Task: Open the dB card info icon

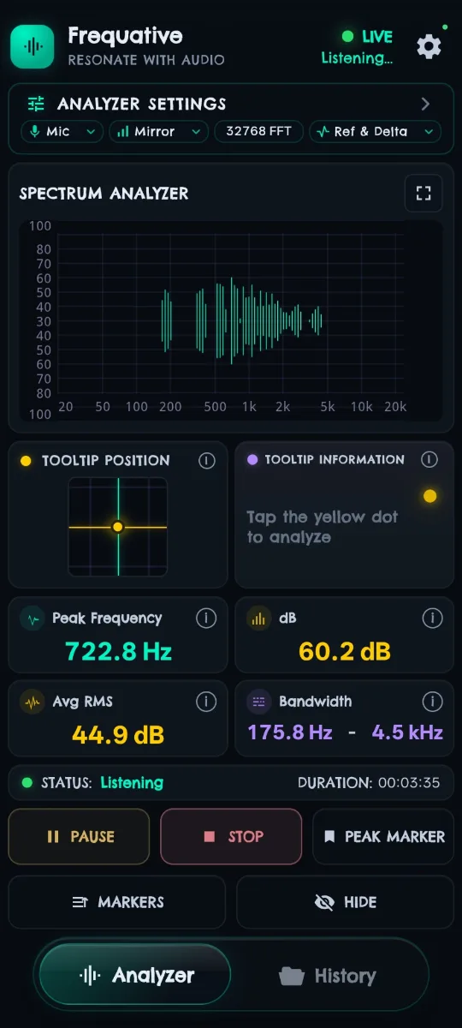Action: (432, 618)
